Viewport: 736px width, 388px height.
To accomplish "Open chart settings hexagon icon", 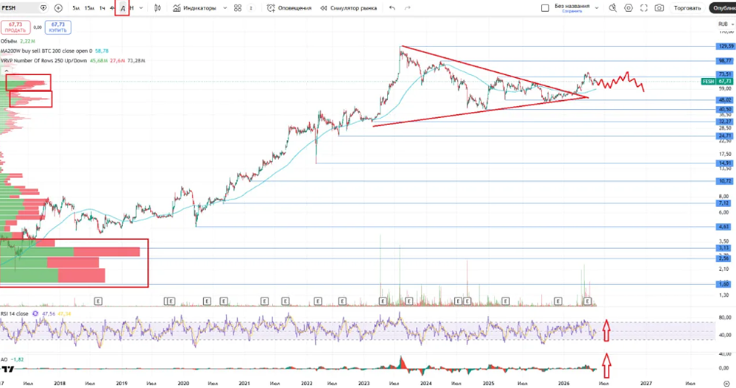I will (x=629, y=8).
